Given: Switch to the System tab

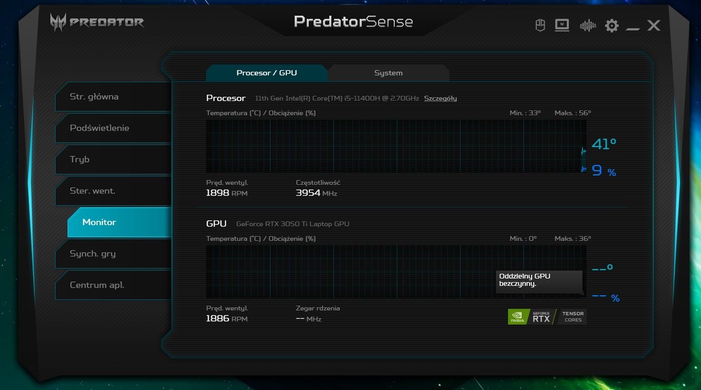Looking at the screenshot, I should (x=389, y=73).
